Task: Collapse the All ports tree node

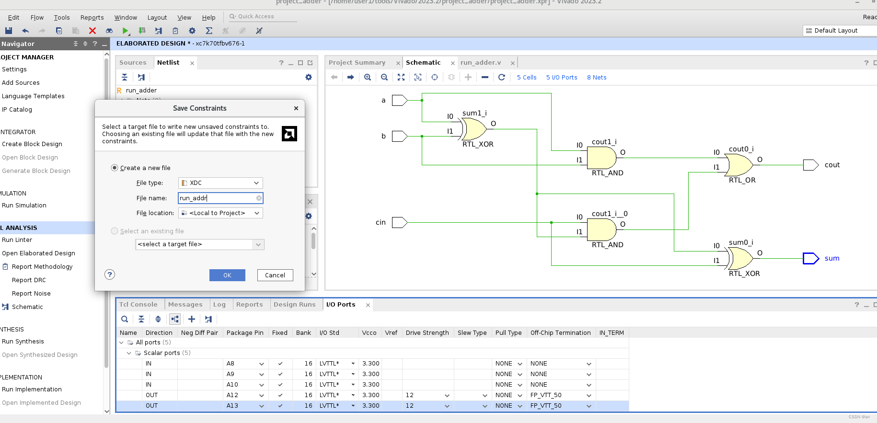Action: pyautogui.click(x=121, y=343)
